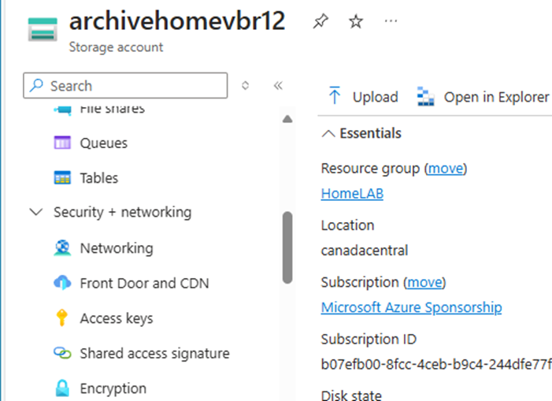This screenshot has width=552, height=401.
Task: Click the Encryption lock icon
Action: pos(62,388)
